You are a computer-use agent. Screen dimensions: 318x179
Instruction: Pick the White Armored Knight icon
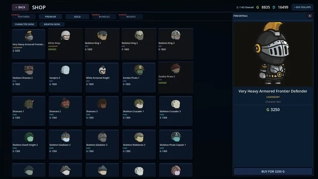(x=102, y=70)
